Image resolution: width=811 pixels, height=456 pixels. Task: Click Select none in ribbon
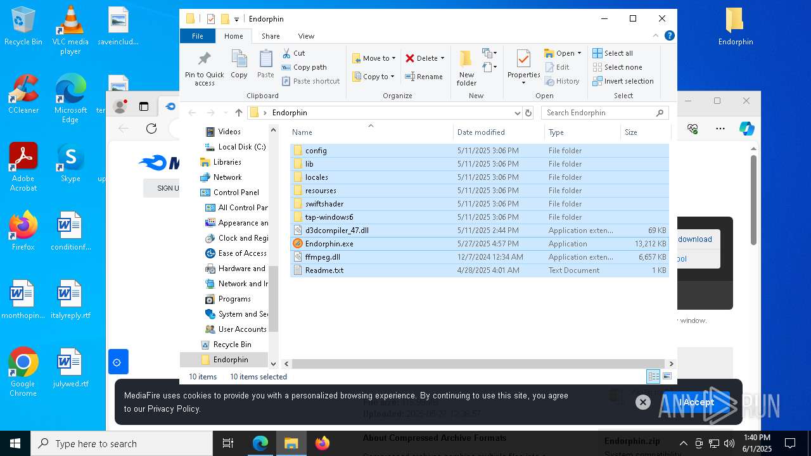618,67
